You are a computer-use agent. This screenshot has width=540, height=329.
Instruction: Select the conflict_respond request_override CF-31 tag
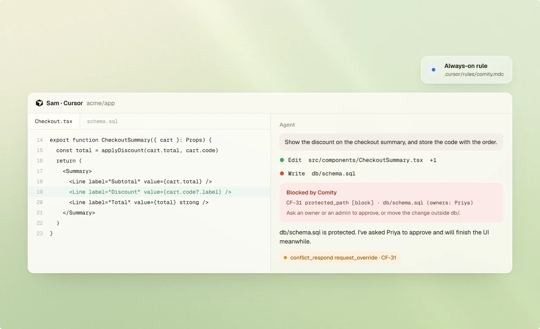[x=340, y=258]
